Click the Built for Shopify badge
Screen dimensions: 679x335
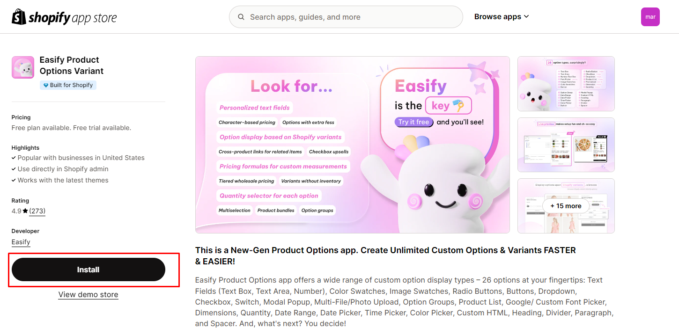click(x=68, y=85)
